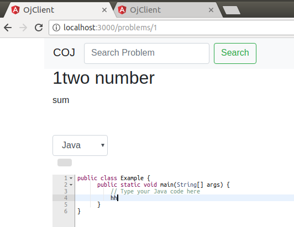Click line number 3 in editor gutter

(x=66, y=191)
